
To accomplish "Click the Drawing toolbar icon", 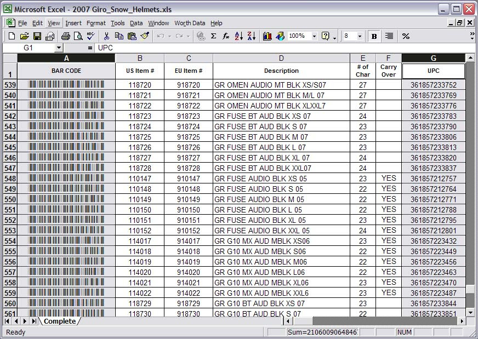I will click(x=280, y=36).
